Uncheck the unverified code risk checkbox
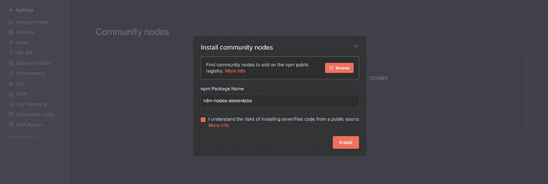The height and width of the screenshot is (184, 548). click(x=203, y=120)
